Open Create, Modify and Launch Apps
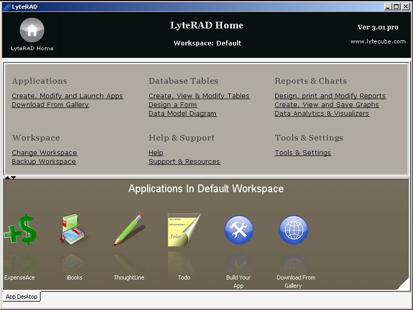The height and width of the screenshot is (310, 413). (x=68, y=96)
